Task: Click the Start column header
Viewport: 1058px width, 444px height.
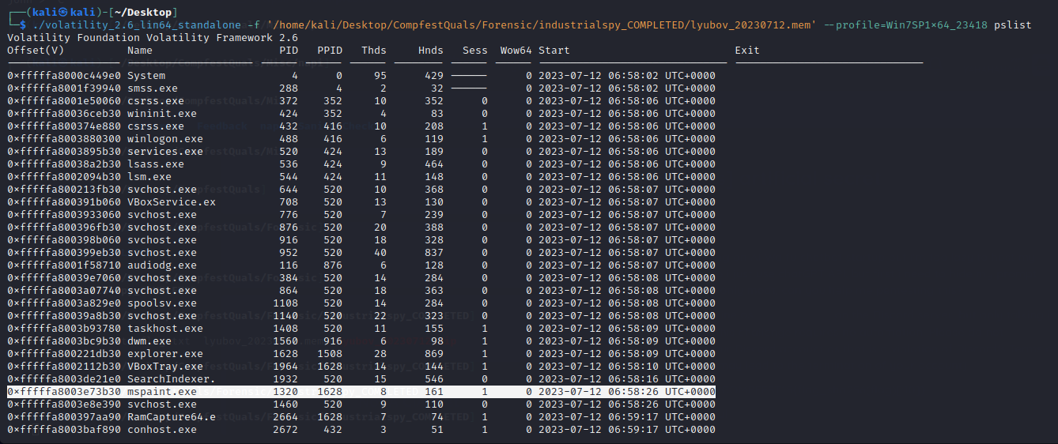Action: tap(554, 51)
